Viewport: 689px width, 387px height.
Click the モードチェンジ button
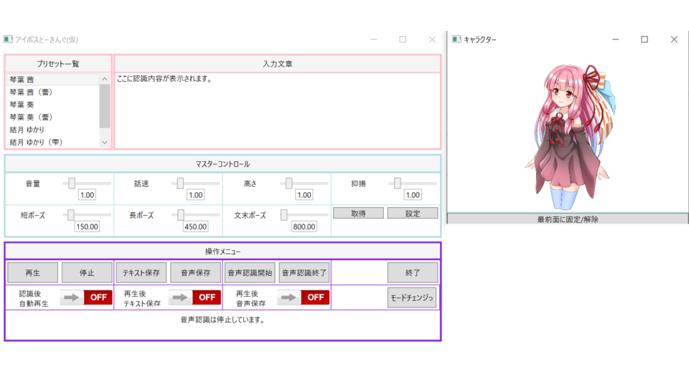pos(412,297)
